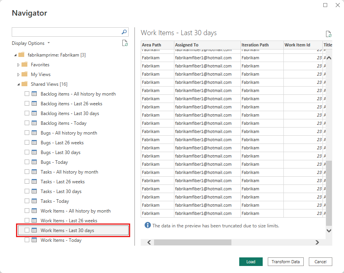
Task: Click the search magnifier icon
Action: coord(124,32)
